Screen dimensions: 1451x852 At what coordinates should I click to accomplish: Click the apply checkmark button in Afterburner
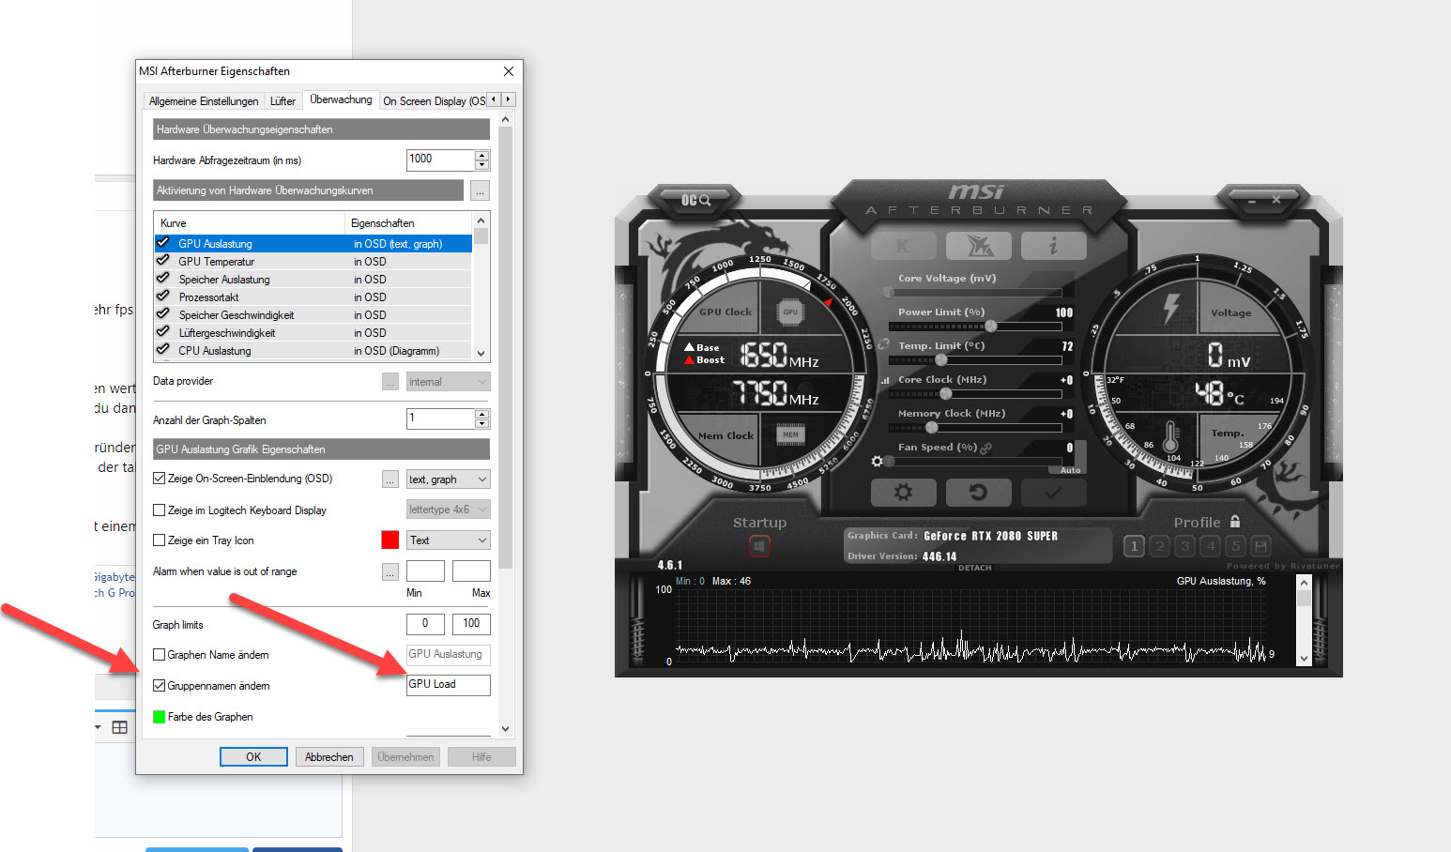(1053, 492)
